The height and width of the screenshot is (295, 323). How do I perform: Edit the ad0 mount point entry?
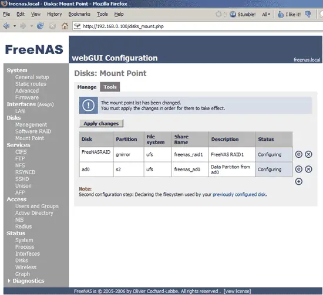pyautogui.click(x=299, y=169)
